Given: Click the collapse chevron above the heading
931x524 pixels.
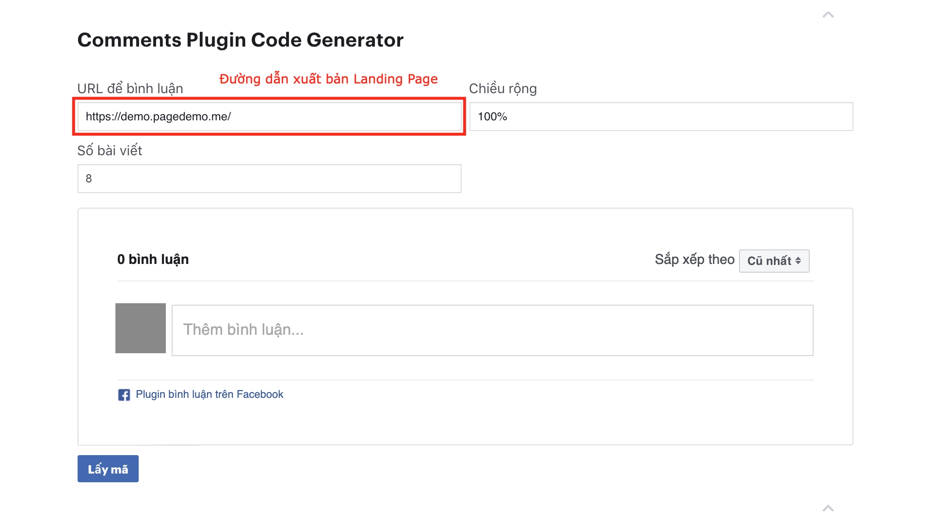Looking at the screenshot, I should point(828,15).
